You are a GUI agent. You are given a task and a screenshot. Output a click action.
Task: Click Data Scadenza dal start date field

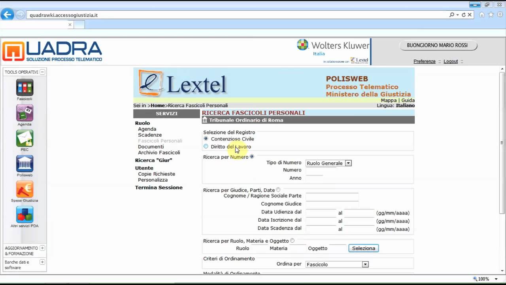[321, 229]
